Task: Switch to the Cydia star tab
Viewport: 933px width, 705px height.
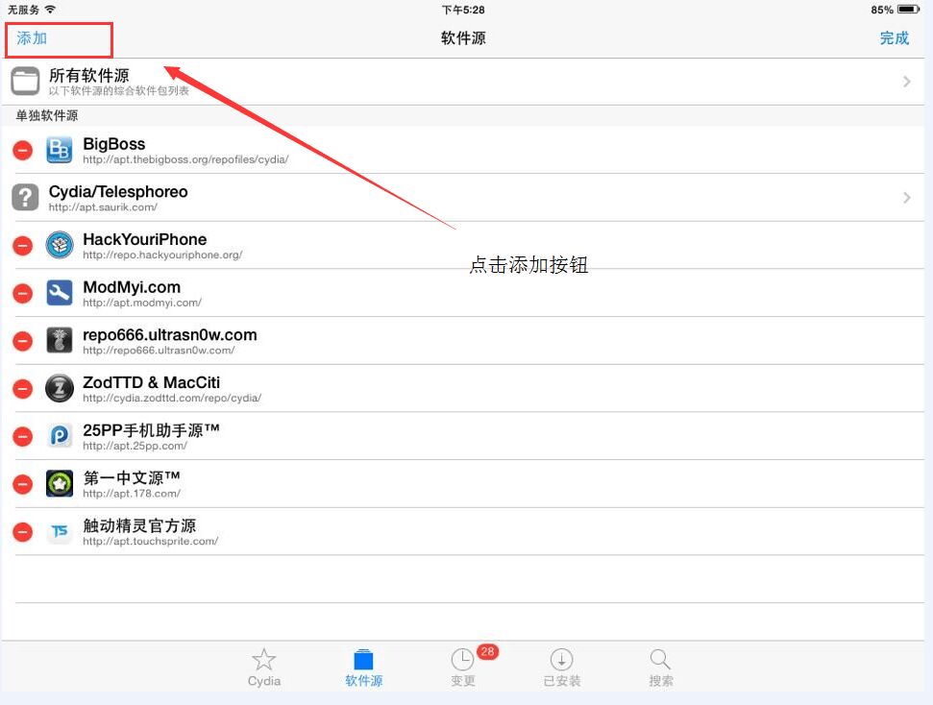Action: (263, 668)
